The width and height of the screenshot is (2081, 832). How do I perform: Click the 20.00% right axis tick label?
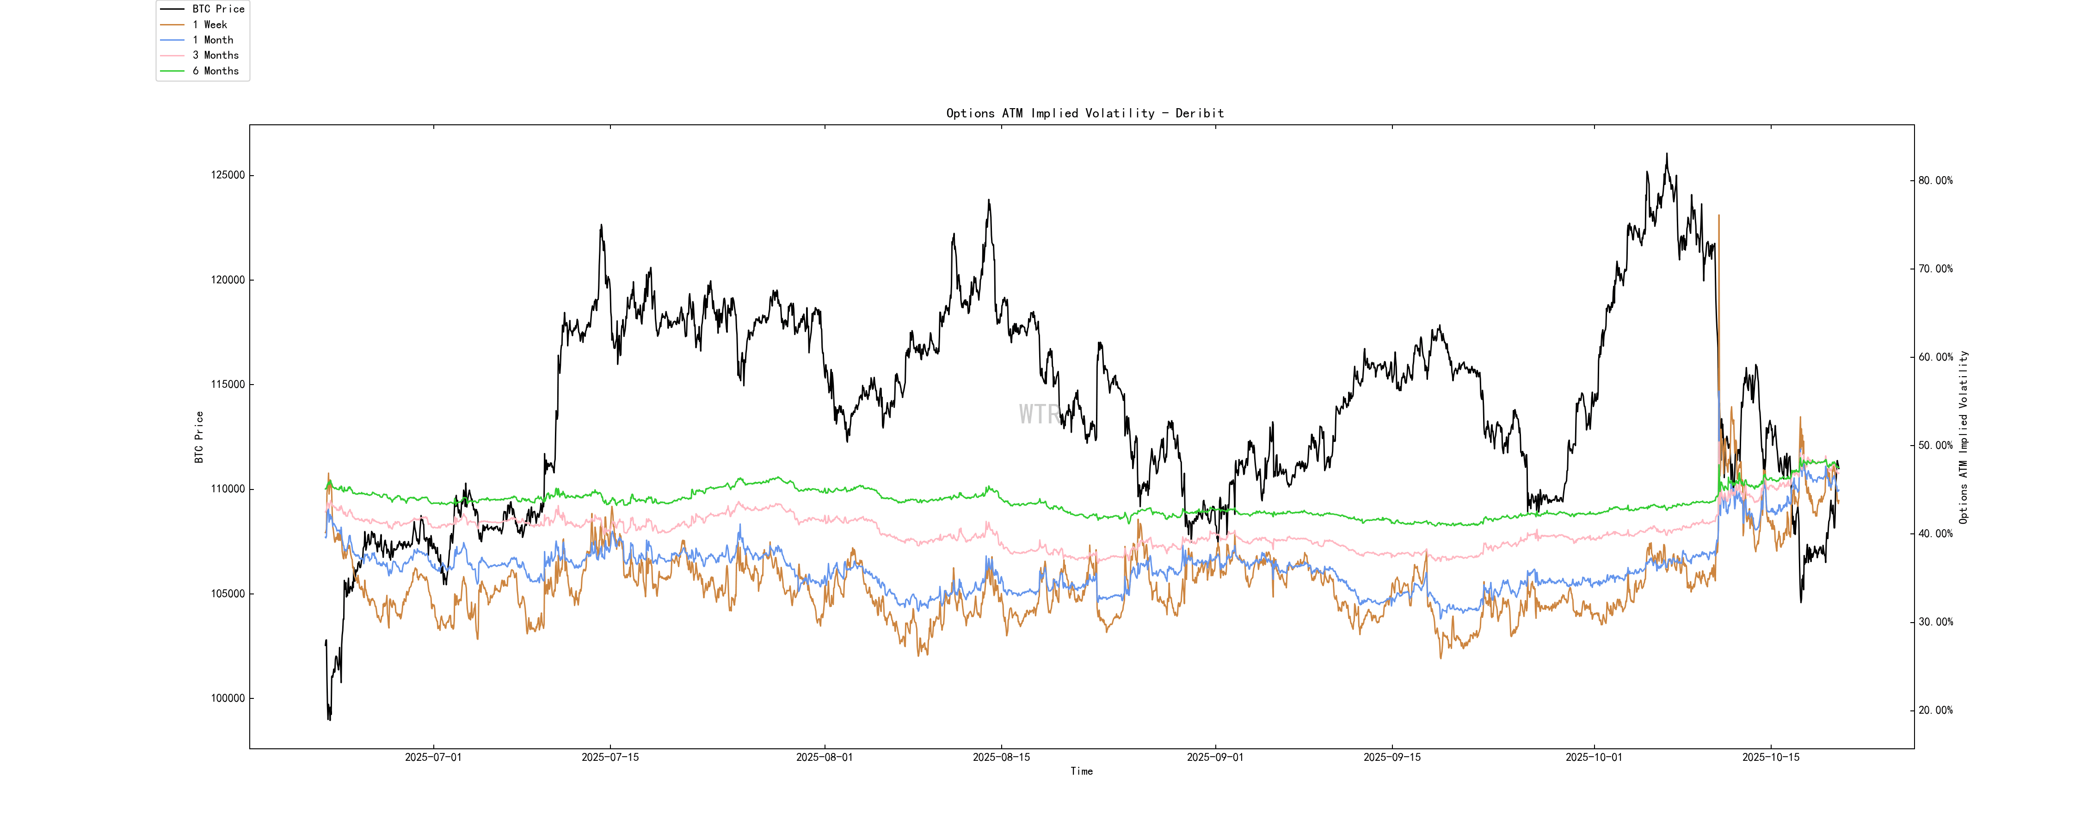(1936, 711)
